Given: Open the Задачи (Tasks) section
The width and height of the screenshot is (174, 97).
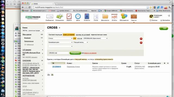Looking at the screenshot, I should (x=69, y=17).
